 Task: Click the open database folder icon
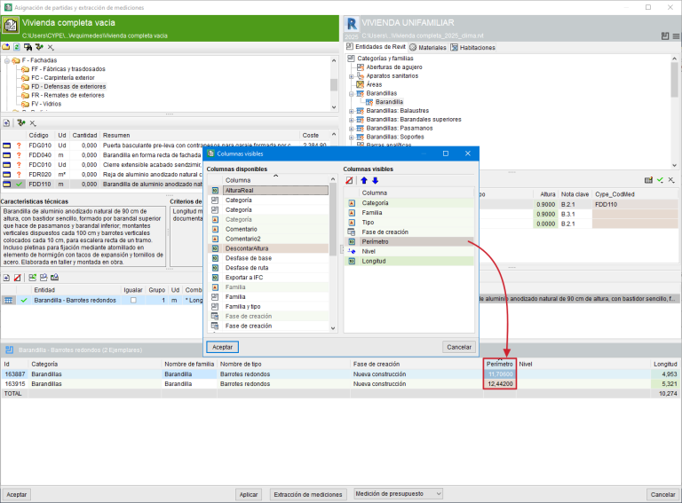[x=5, y=47]
